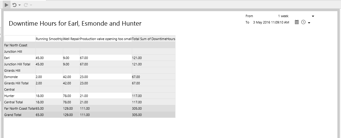
Task: Select the 'Junction Hill' row label
Action: [x=13, y=52]
